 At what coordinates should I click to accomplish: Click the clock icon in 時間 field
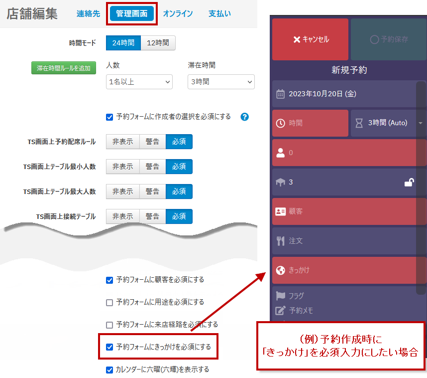tap(281, 123)
